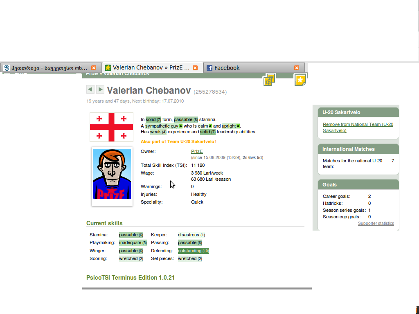Screen dimensions: 419x314
Task: Click Keeper disastrous (1) skill
Action: pos(191,235)
